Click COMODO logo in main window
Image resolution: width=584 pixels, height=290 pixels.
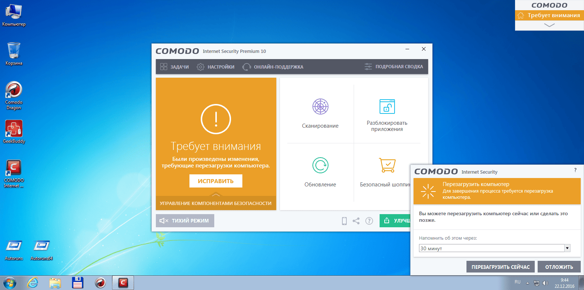click(x=177, y=51)
